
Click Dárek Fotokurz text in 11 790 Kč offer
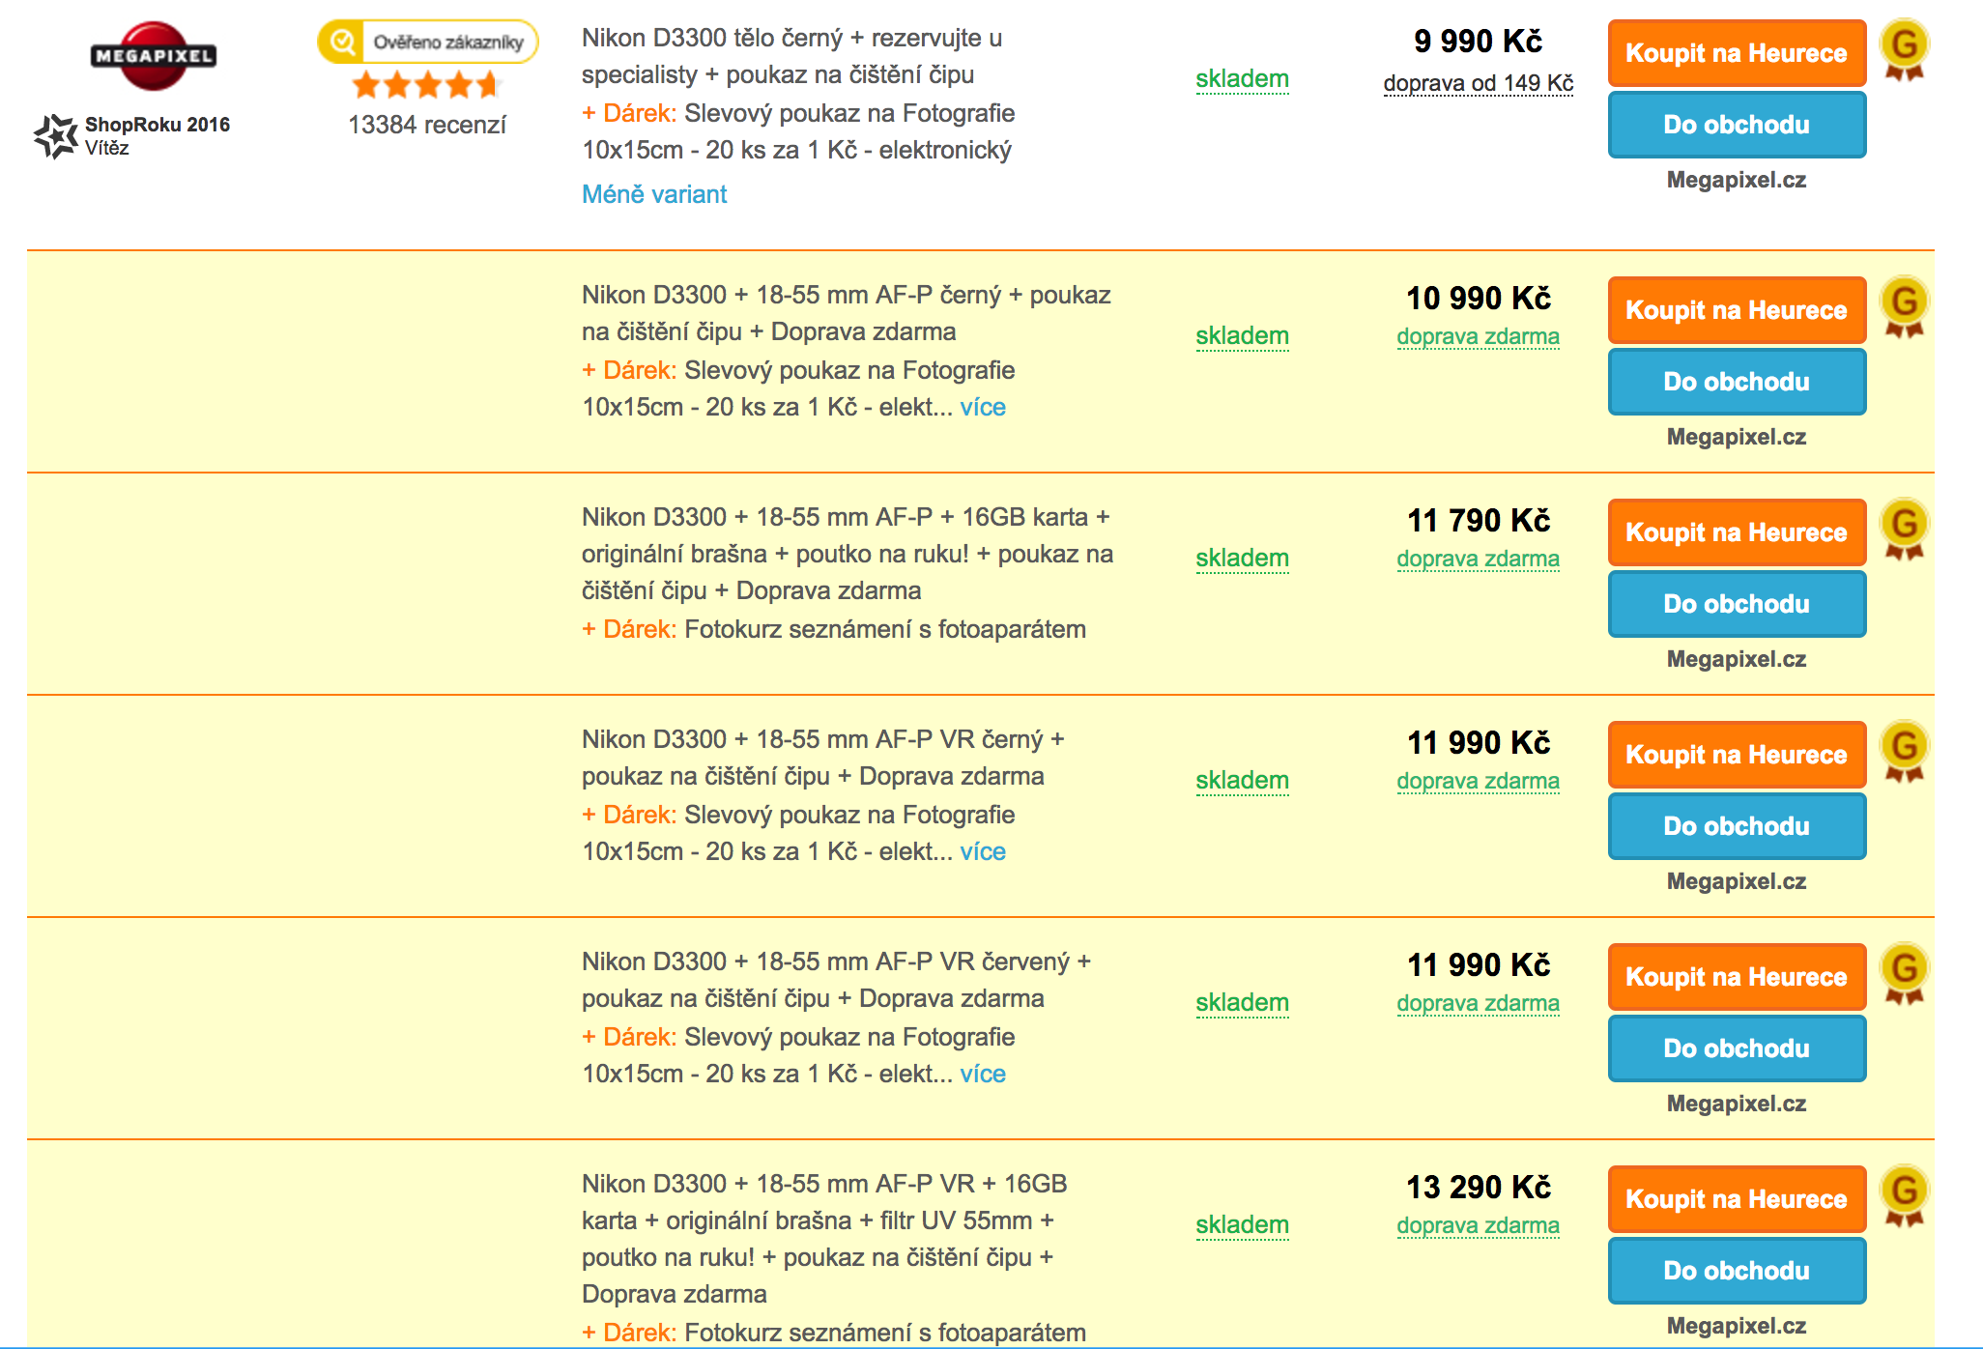point(834,630)
